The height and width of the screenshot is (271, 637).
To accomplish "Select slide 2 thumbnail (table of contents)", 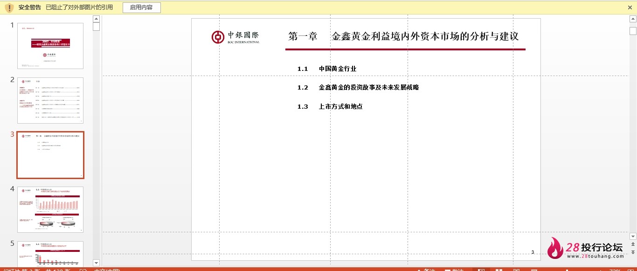I will pyautogui.click(x=50, y=100).
